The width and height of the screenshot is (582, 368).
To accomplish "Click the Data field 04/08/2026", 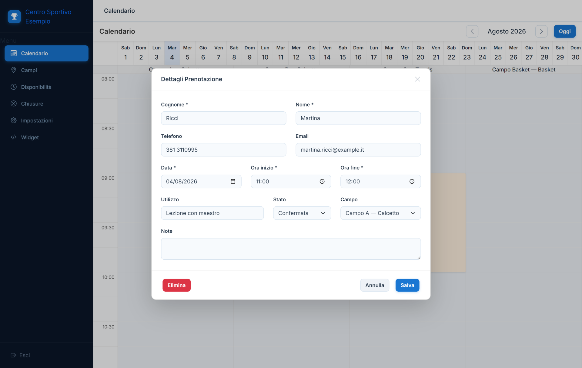I will 201,181.
